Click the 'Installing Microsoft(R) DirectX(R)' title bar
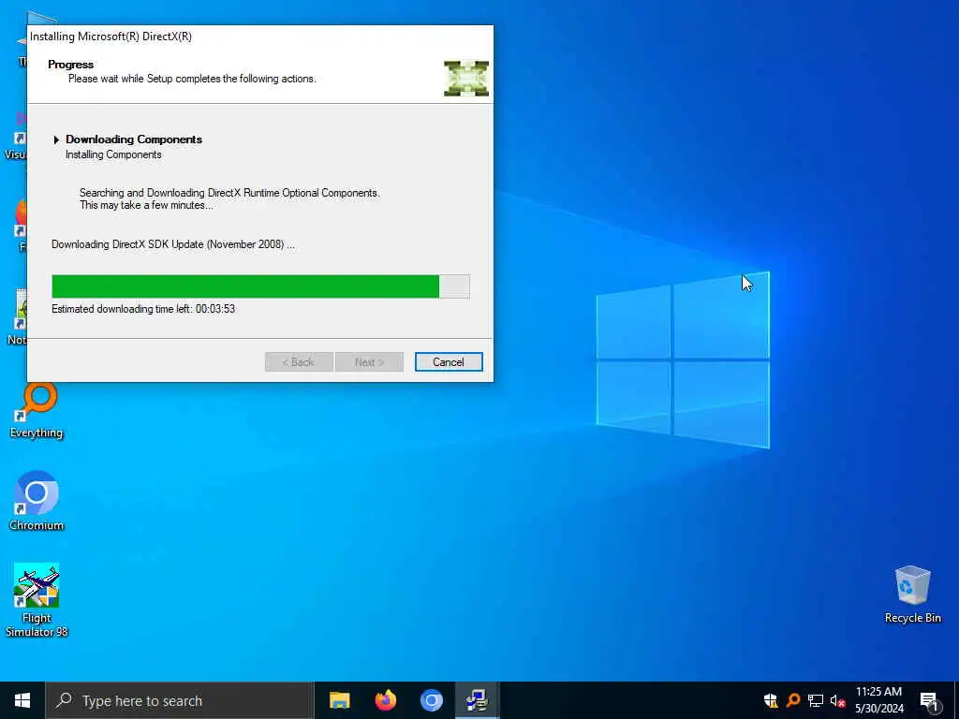The height and width of the screenshot is (719, 959). tap(260, 37)
